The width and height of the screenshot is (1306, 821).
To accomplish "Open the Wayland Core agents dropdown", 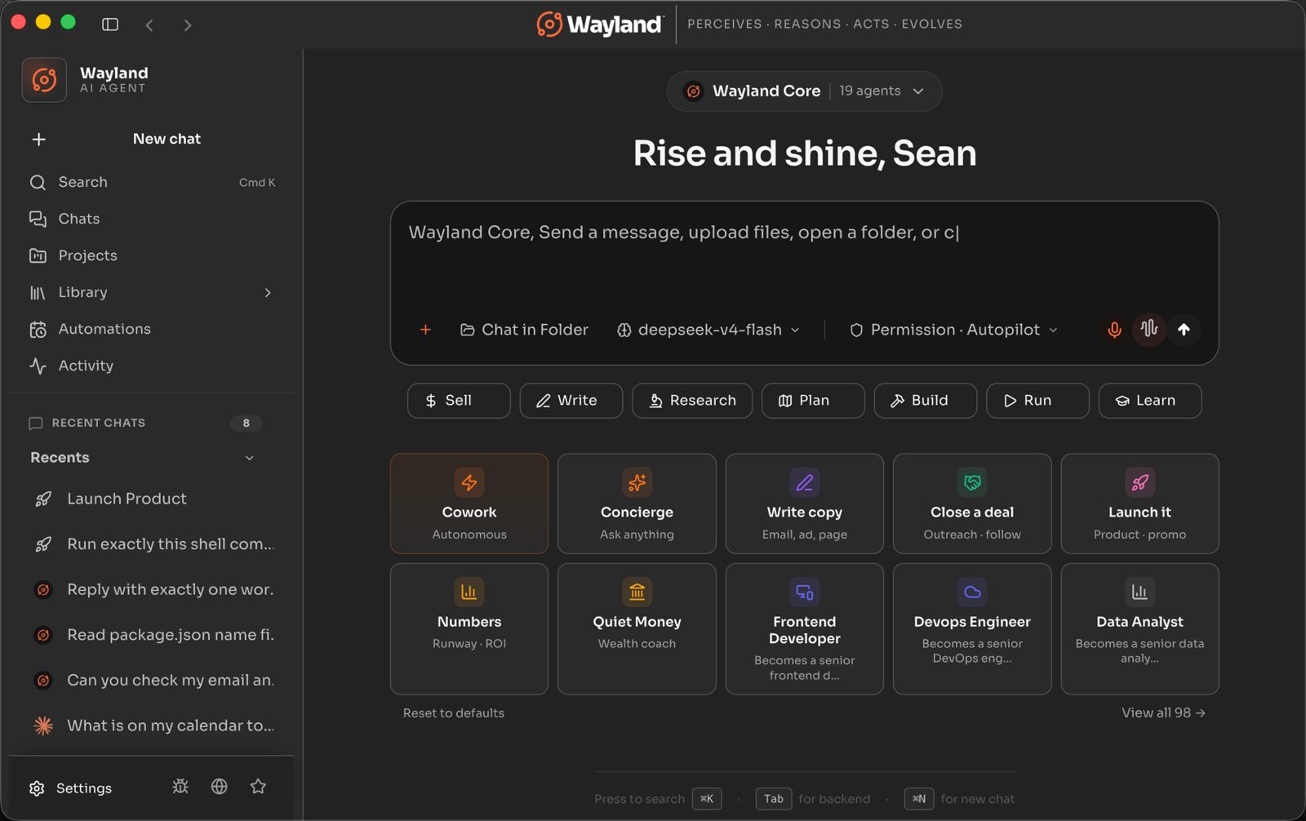I will (x=804, y=91).
